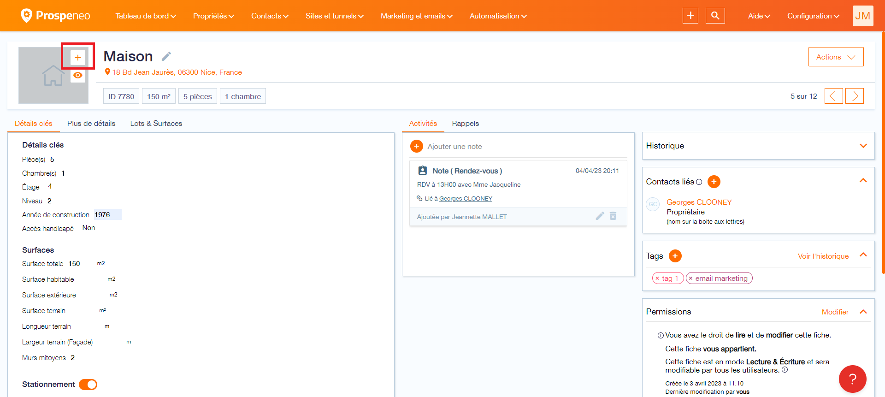This screenshot has height=397, width=885.
Task: Toggle the Stationnement switch off
Action: (88, 385)
